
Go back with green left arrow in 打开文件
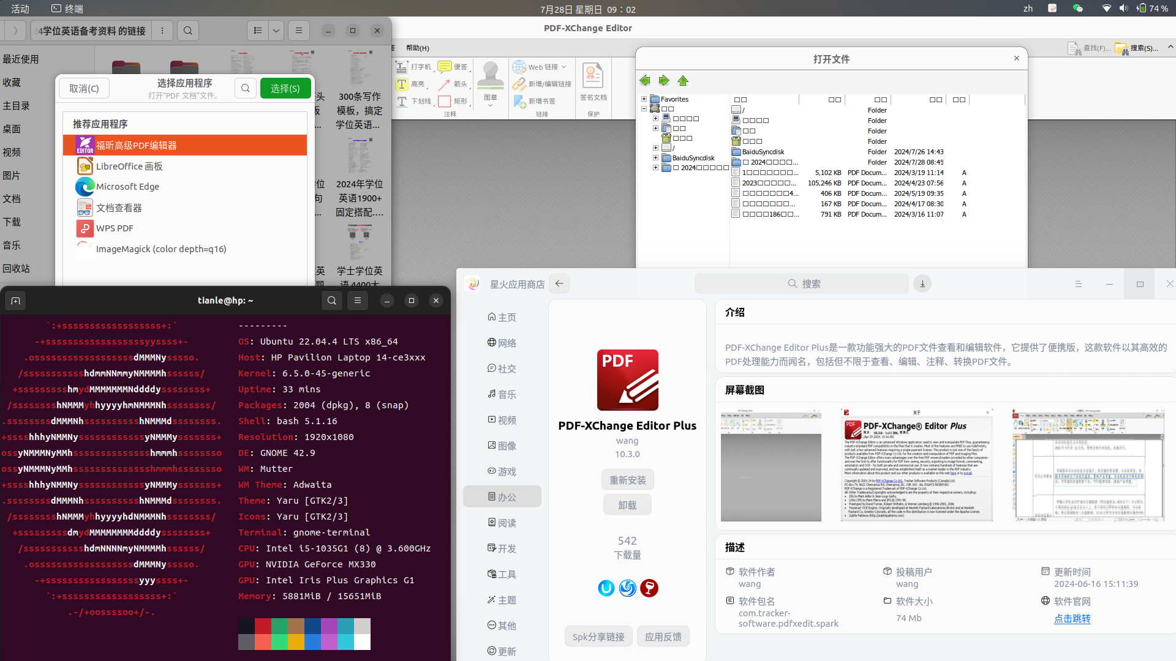645,81
